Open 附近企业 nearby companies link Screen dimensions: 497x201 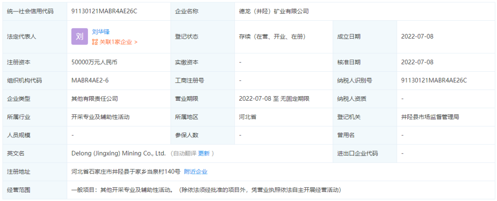click(x=196, y=172)
